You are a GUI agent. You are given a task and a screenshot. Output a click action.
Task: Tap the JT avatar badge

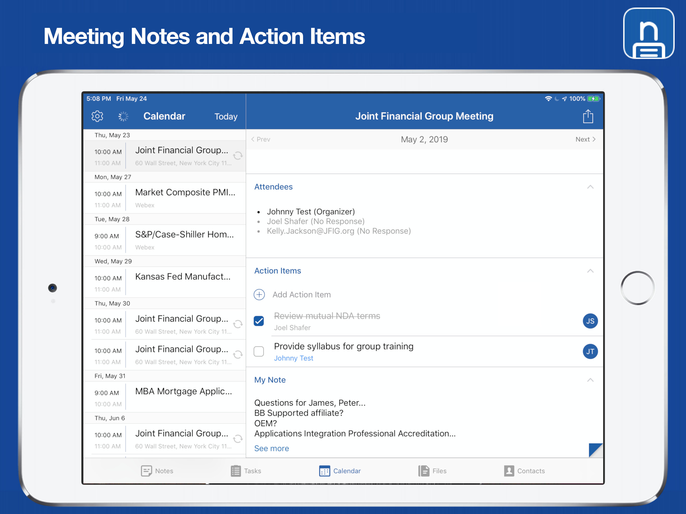[590, 351]
